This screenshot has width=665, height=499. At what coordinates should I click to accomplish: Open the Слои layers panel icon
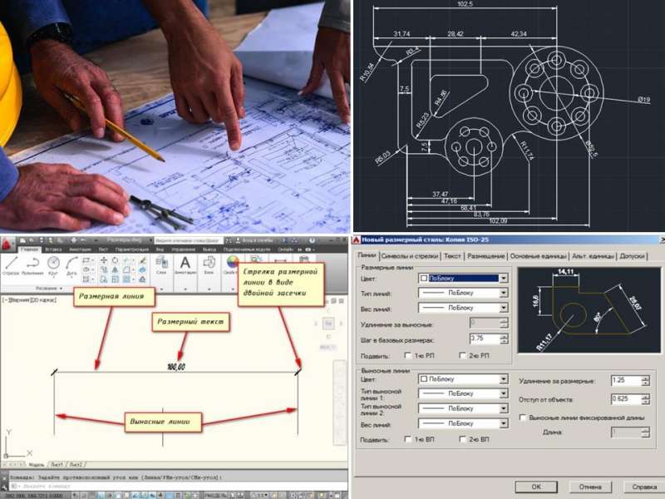(x=161, y=263)
